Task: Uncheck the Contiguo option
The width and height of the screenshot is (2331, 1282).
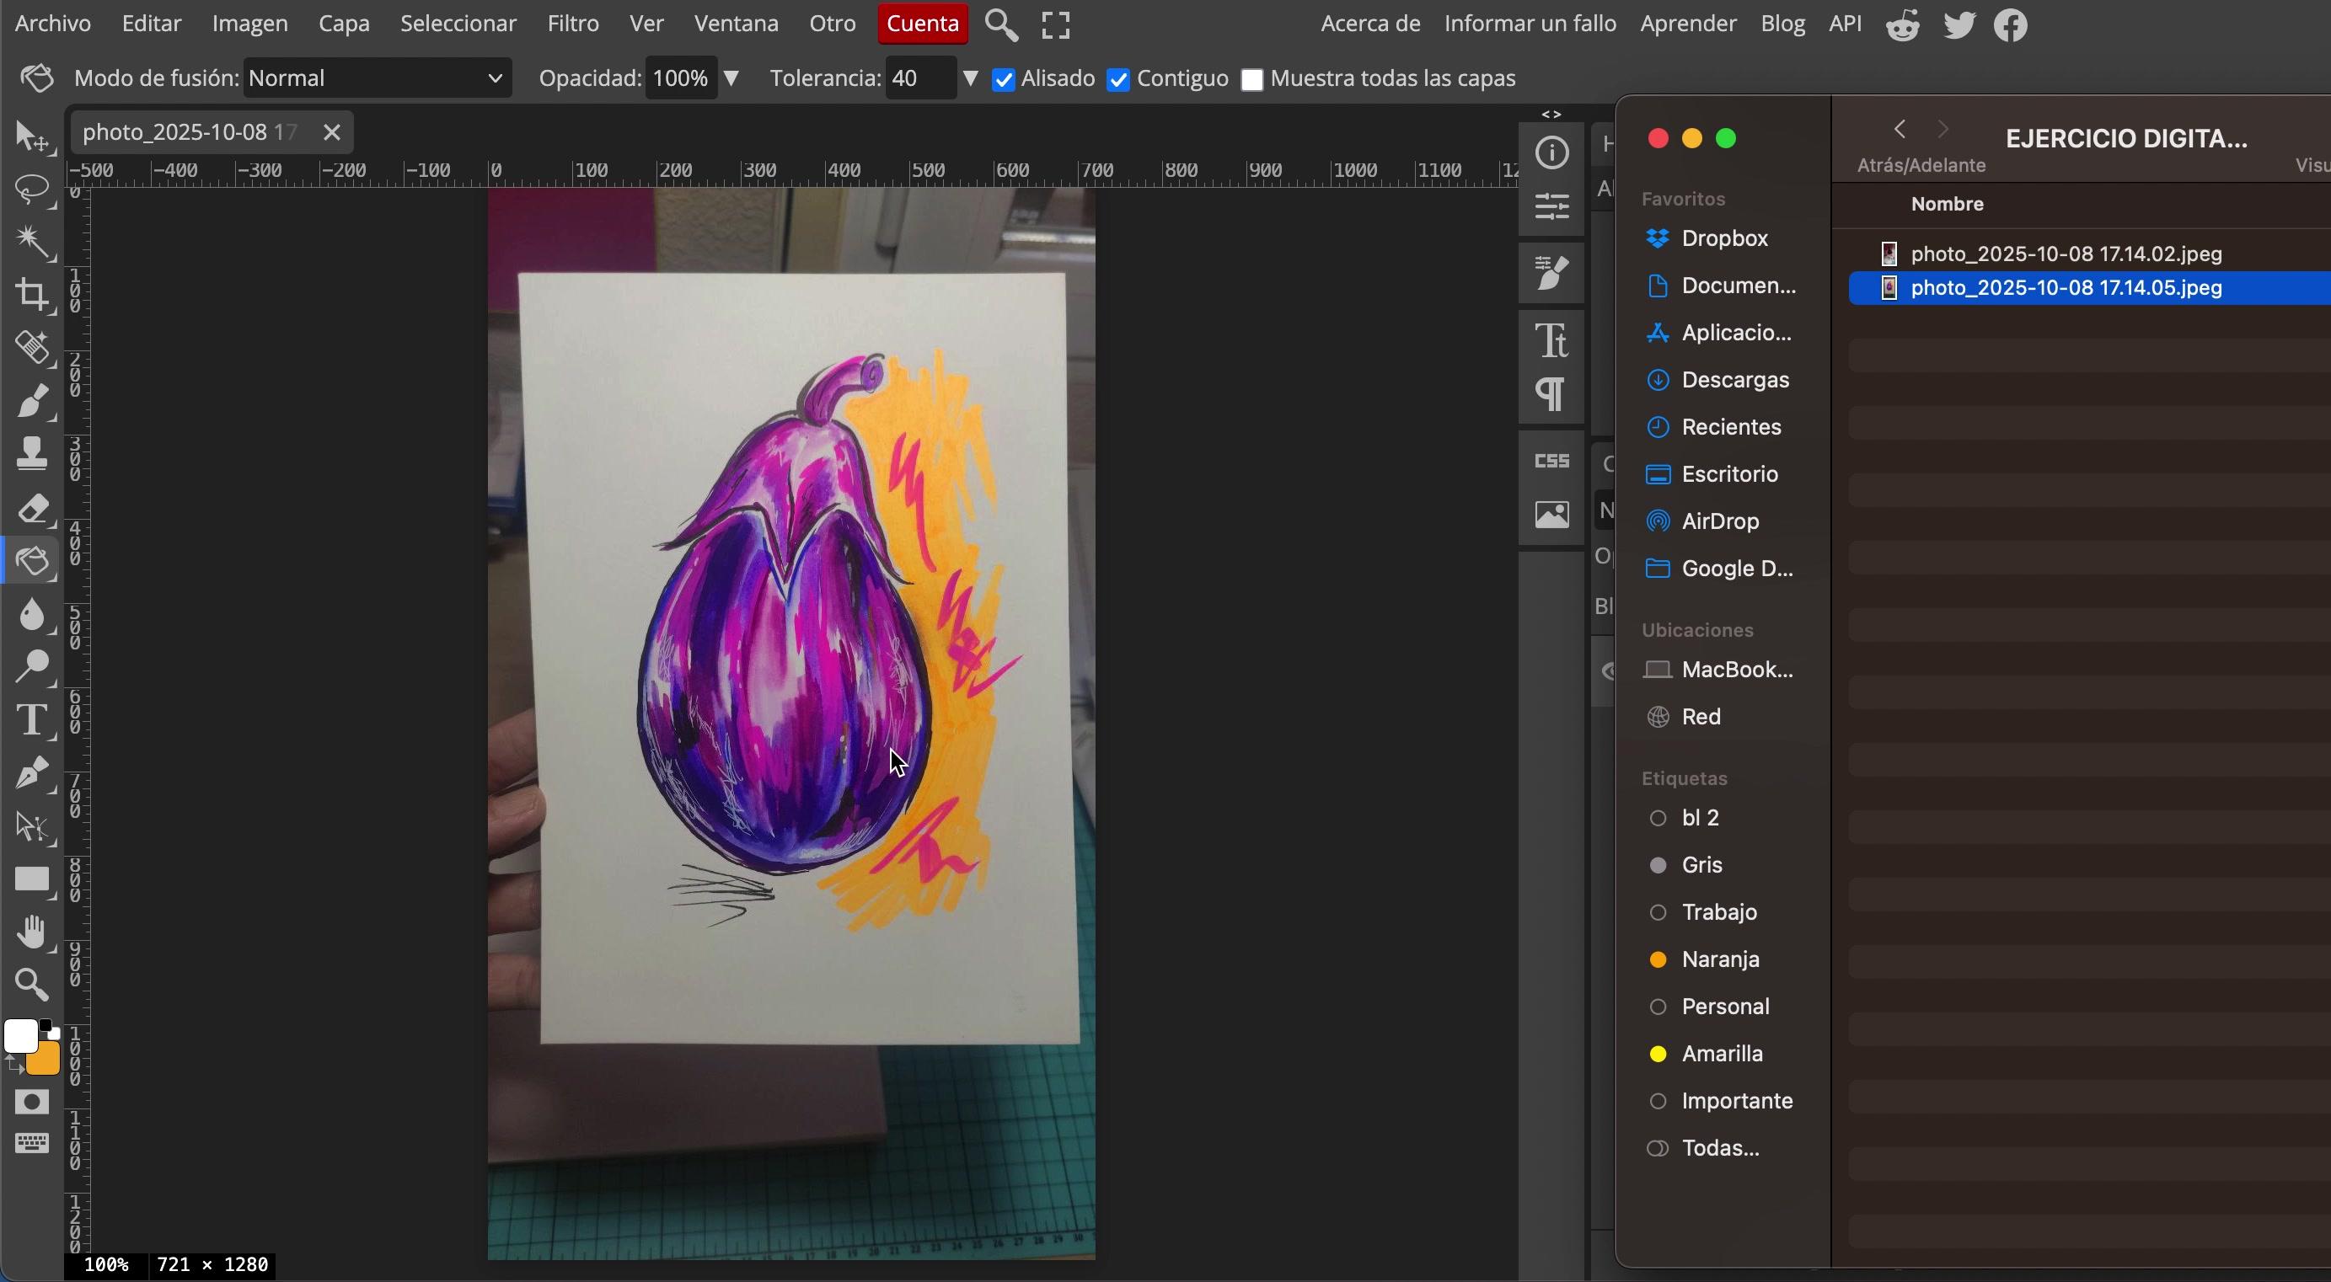Action: pos(1118,80)
